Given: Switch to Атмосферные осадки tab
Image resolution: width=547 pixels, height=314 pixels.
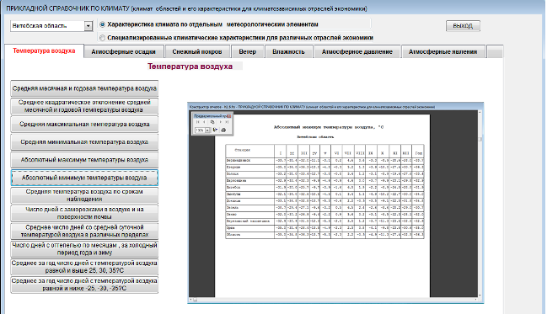Looking at the screenshot, I should click(124, 52).
